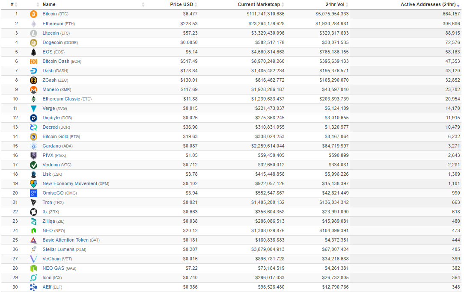This screenshot has height=292, width=464.
Task: Open the Bitcoin Cash (BCH) link
Action: [62, 61]
